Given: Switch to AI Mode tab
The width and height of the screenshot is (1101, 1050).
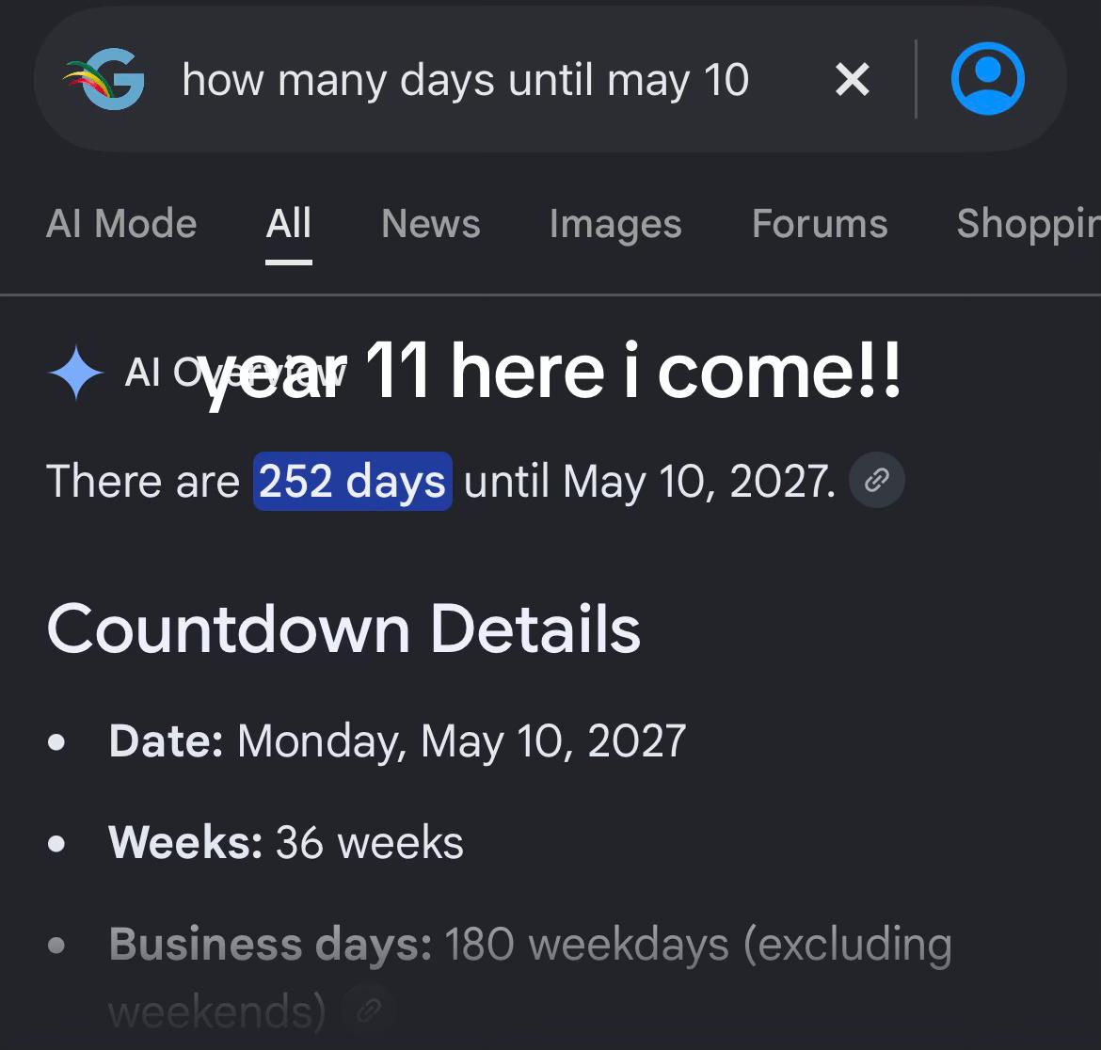Looking at the screenshot, I should [121, 224].
